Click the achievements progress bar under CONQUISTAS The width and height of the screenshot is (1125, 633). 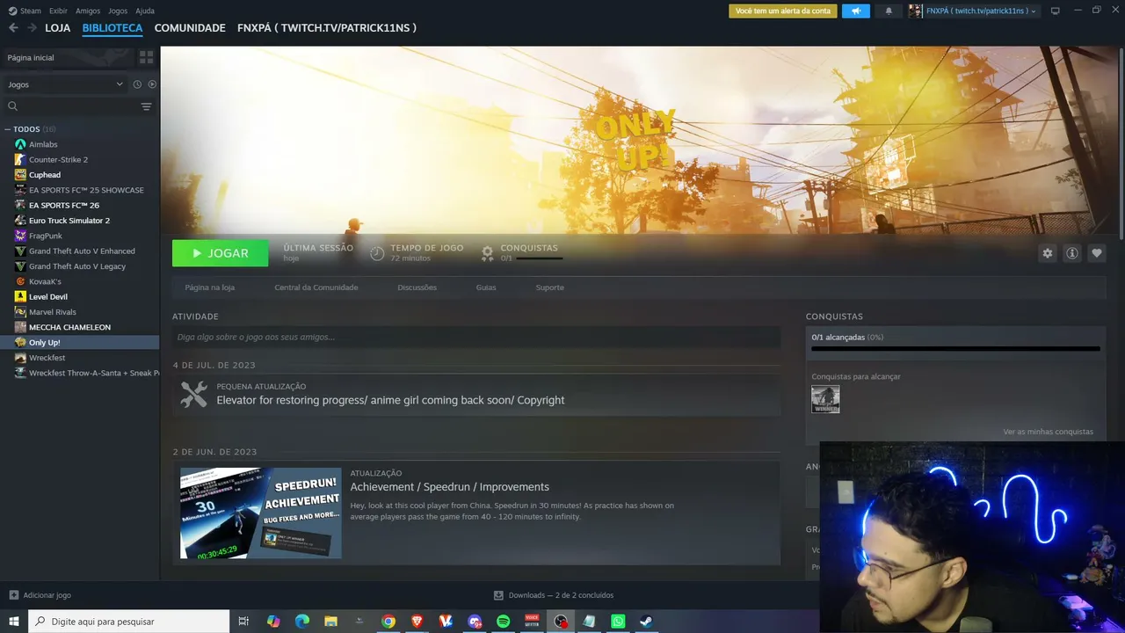(955, 349)
